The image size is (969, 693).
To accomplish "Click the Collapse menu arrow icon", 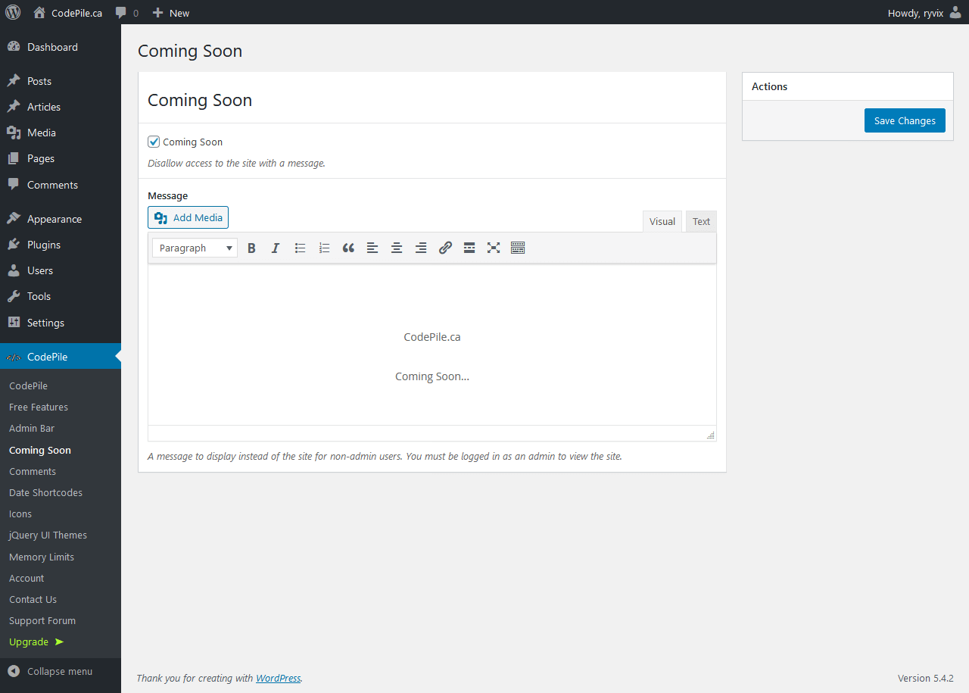I will point(14,671).
